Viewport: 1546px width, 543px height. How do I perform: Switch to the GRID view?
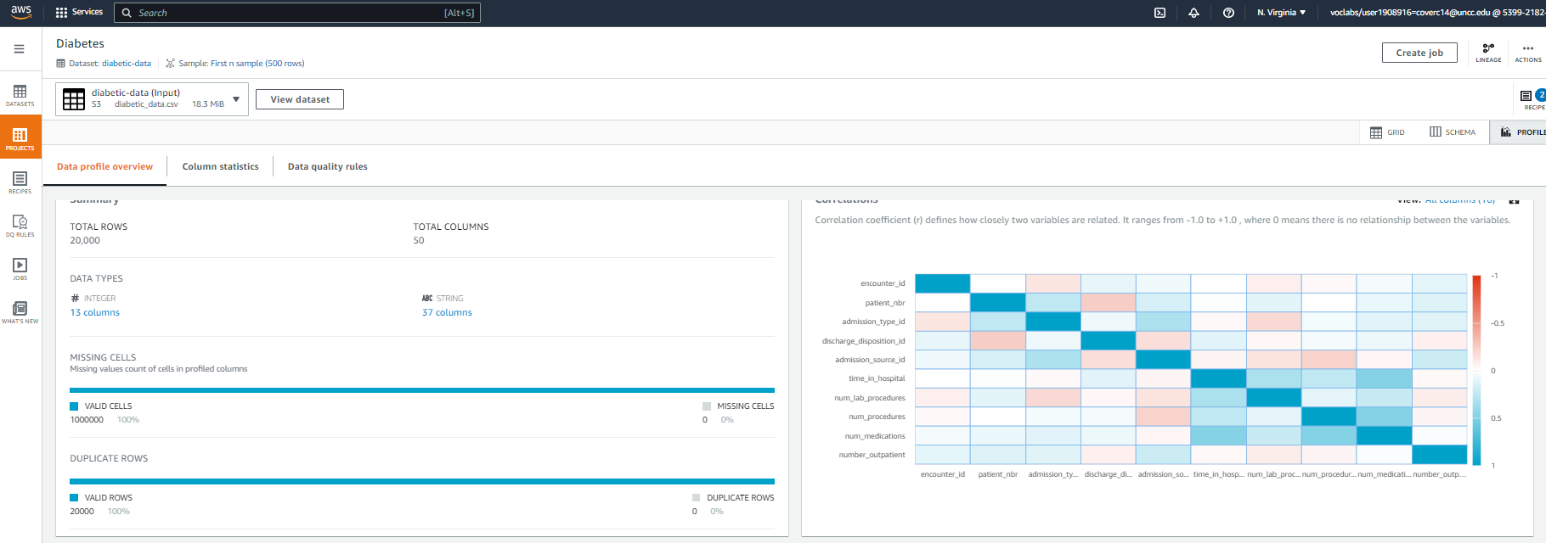click(x=1387, y=132)
